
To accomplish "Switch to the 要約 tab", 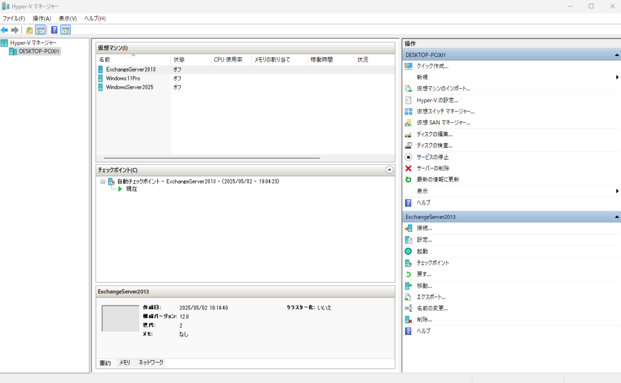I will point(106,363).
